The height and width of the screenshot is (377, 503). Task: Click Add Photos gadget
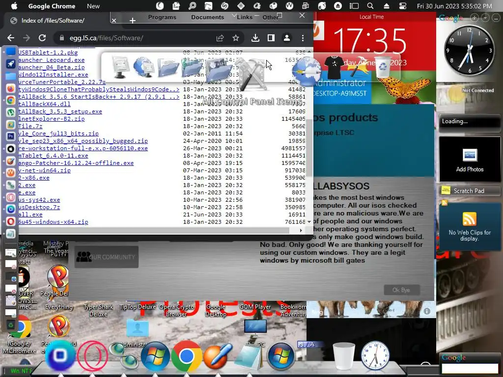[x=470, y=160]
